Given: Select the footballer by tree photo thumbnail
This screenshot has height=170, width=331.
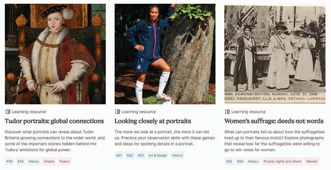Looking at the screenshot, I should 165,54.
